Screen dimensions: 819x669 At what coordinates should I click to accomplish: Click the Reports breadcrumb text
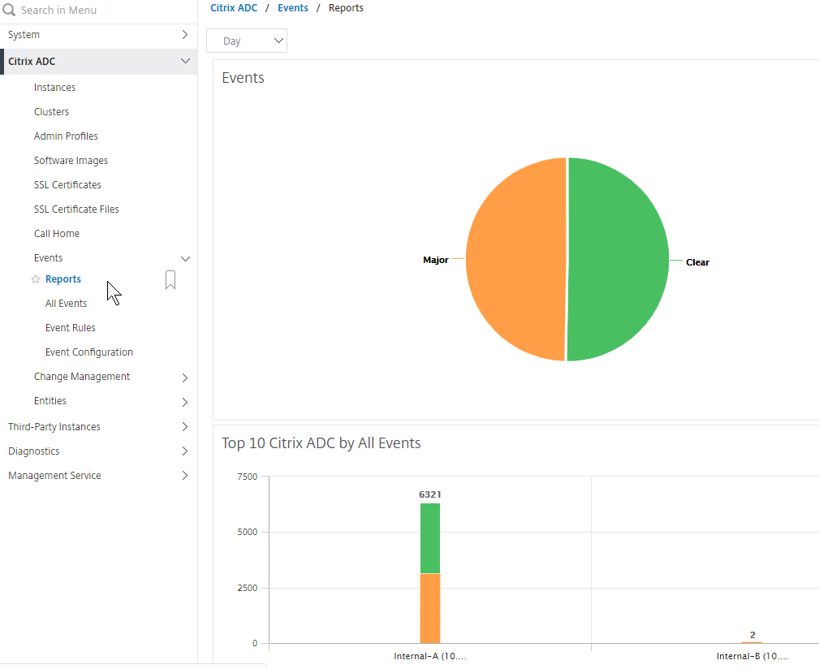point(346,8)
